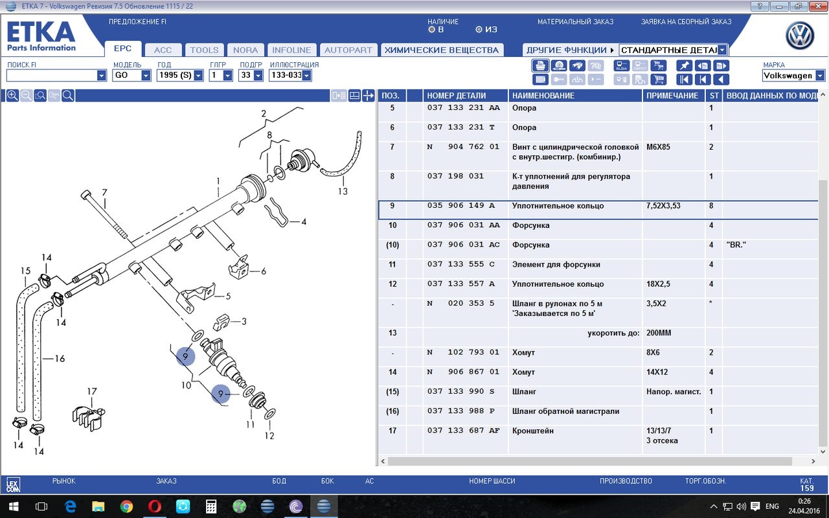Open the calculator from the Windows taskbar
The height and width of the screenshot is (518, 829).
pyautogui.click(x=212, y=506)
